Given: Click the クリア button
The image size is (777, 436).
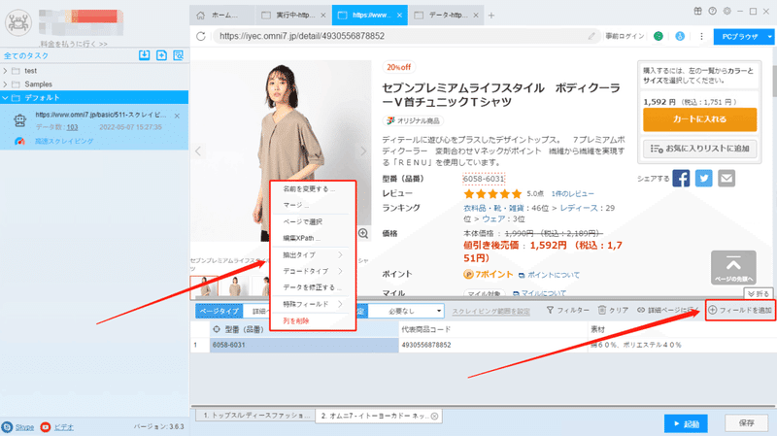Looking at the screenshot, I should coord(613,310).
